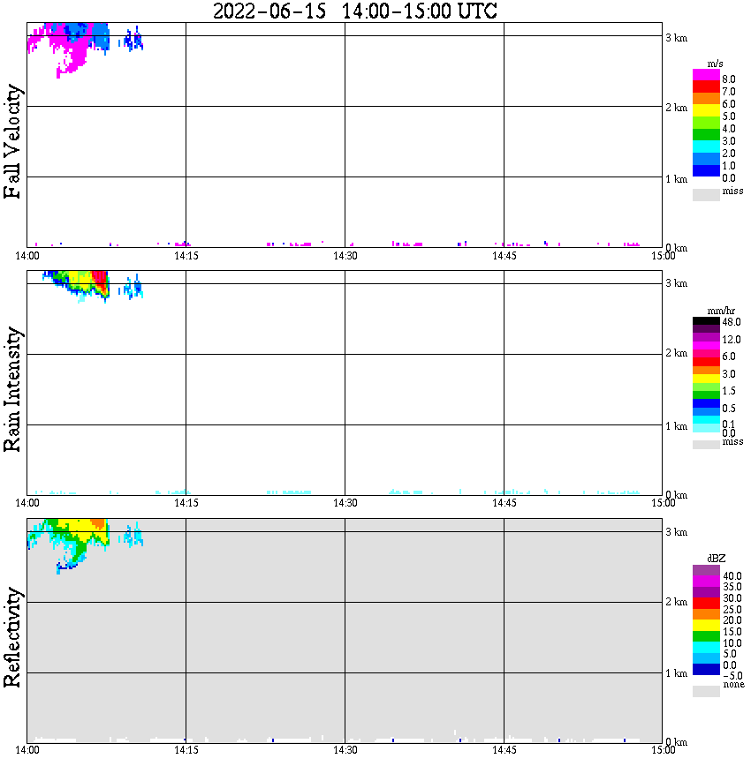The image size is (751, 766).
Task: Pick the yellow swatch in the Rain Intensity legend
Action: [706, 379]
